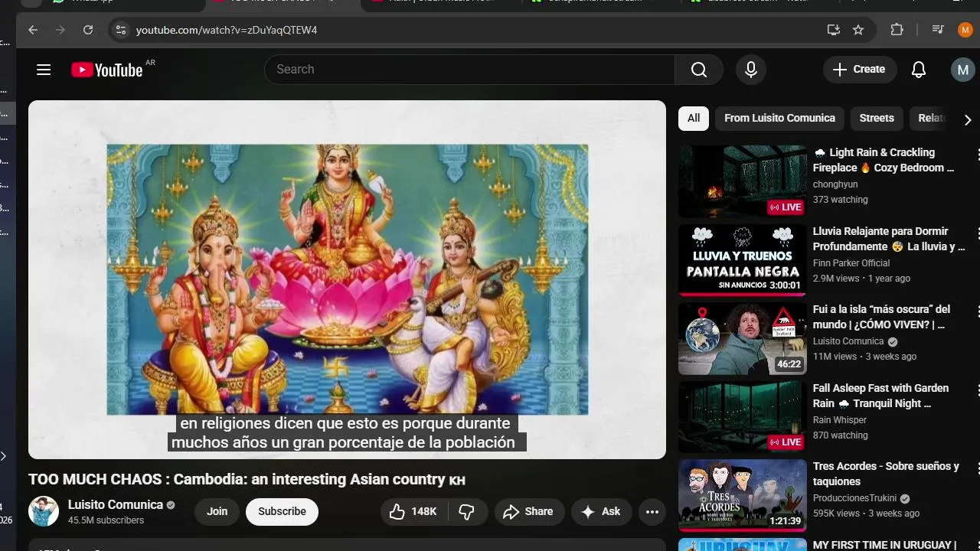Like the video with thumbs up
980x551 pixels.
pyautogui.click(x=413, y=512)
